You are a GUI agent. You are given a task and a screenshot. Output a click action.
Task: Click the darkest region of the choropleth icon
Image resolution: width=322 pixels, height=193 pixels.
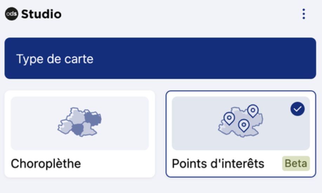[93, 118]
